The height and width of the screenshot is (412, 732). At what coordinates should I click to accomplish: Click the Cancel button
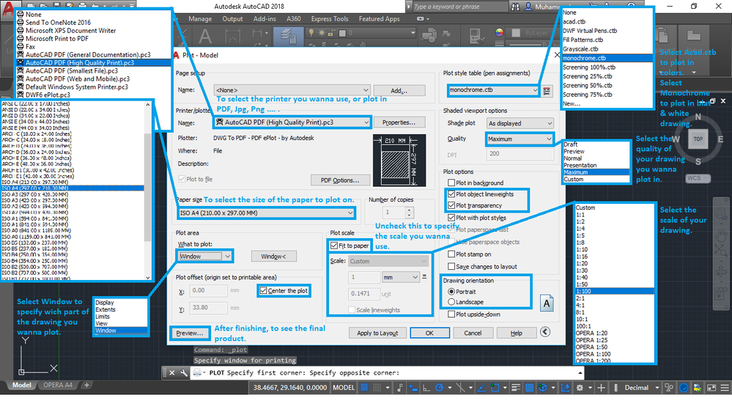coord(473,333)
